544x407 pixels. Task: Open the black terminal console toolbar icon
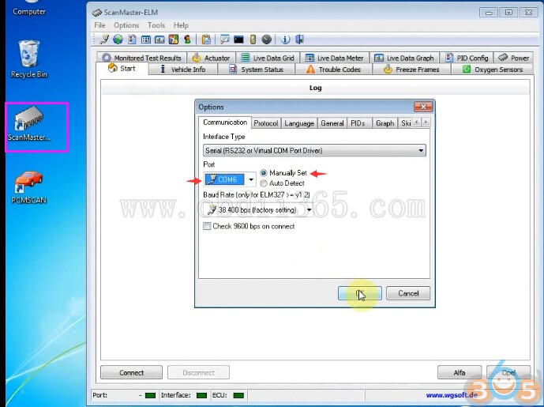coord(238,40)
